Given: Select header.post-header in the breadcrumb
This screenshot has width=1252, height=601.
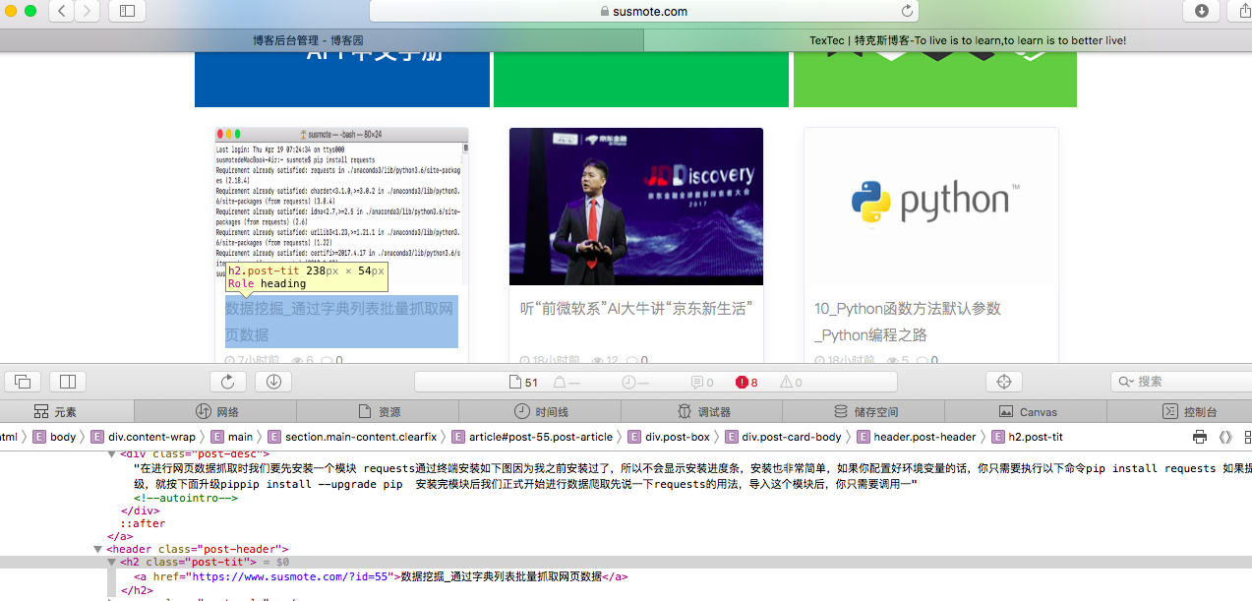Looking at the screenshot, I should click(917, 437).
